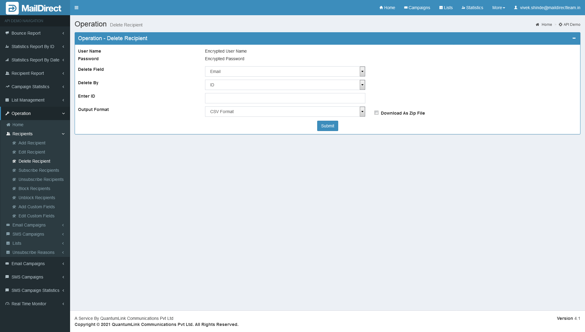Click the hamburger sidebar toggle icon
This screenshot has width=585, height=332.
pos(76,8)
